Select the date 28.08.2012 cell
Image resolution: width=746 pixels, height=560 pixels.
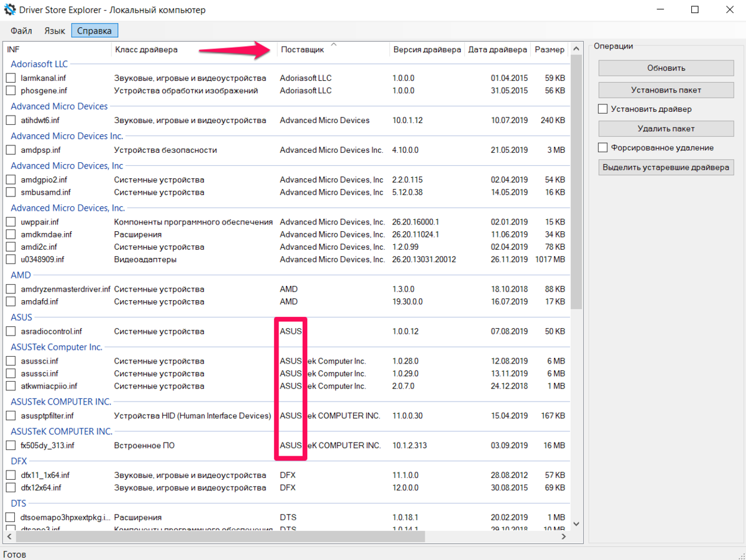point(509,475)
